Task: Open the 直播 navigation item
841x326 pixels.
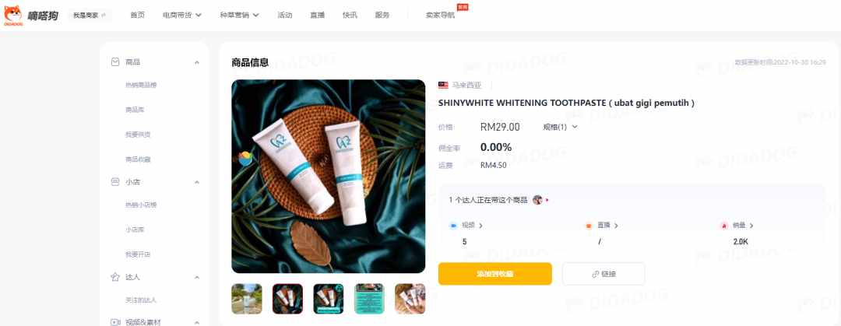Action: pyautogui.click(x=317, y=15)
